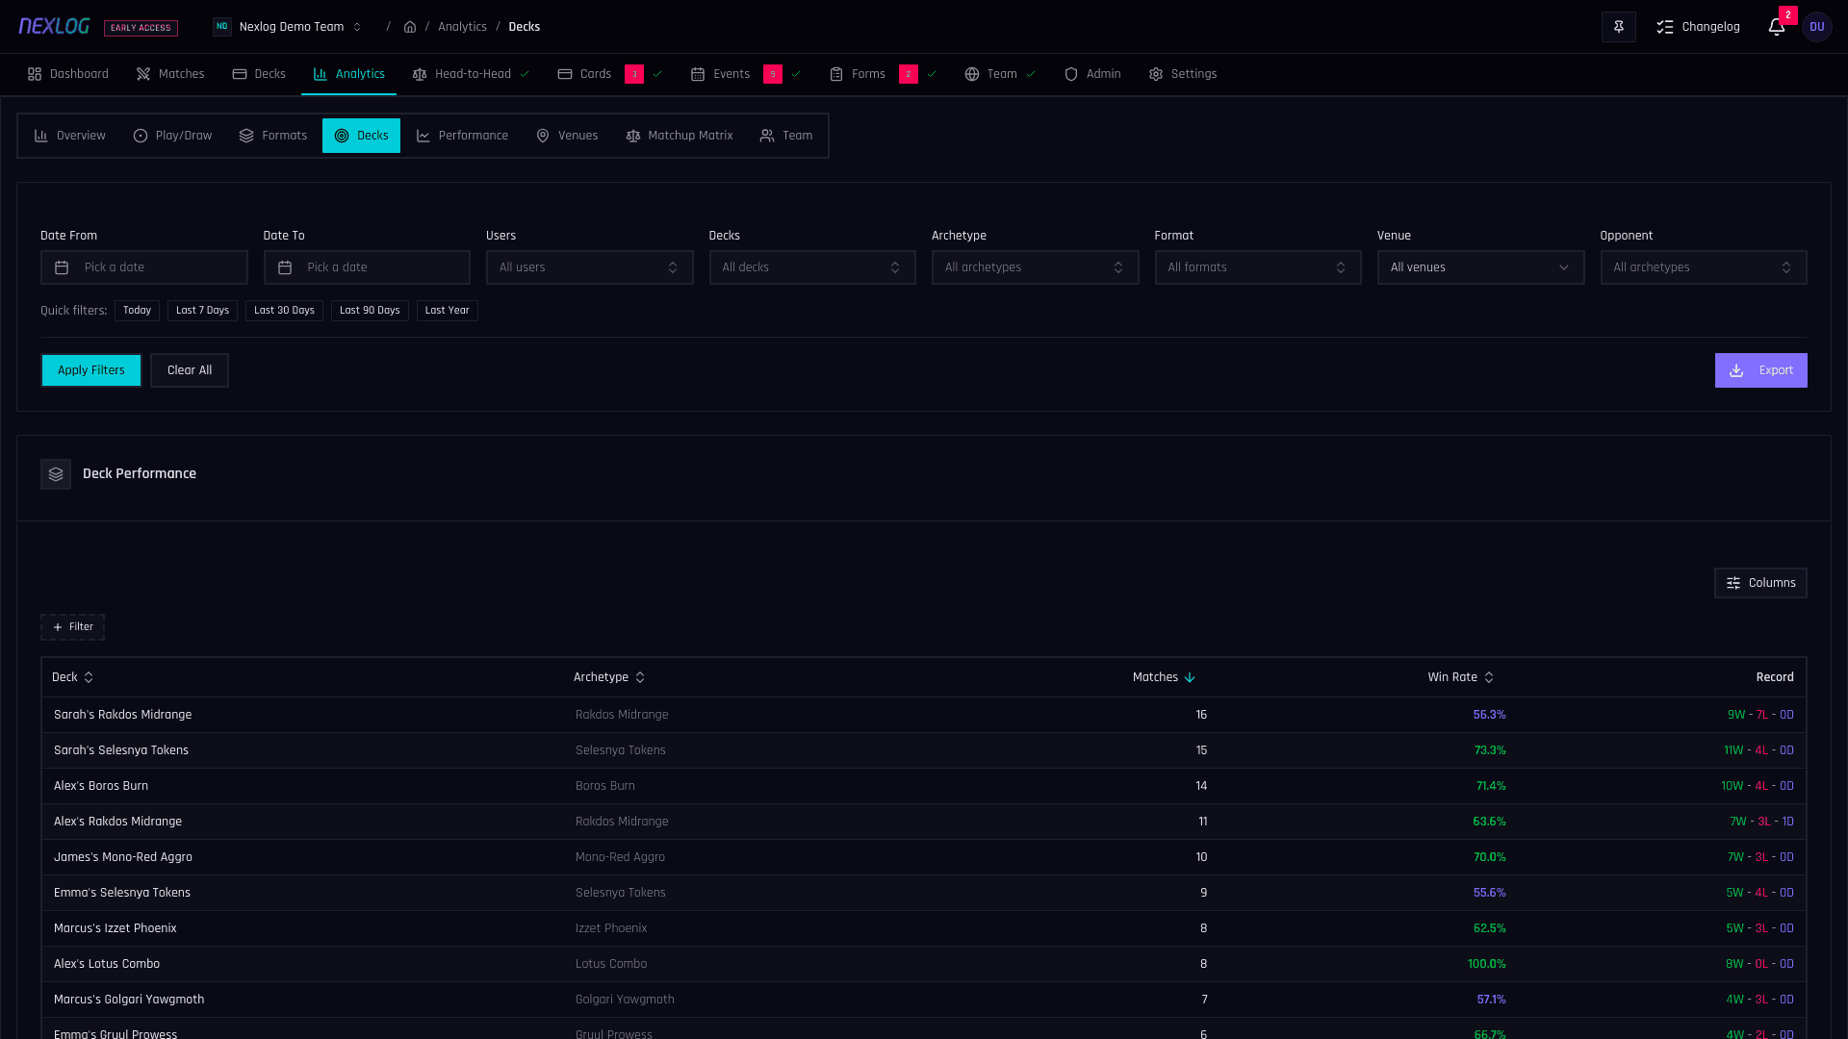This screenshot has width=1848, height=1039.
Task: Click the Export download icon
Action: point(1736,370)
